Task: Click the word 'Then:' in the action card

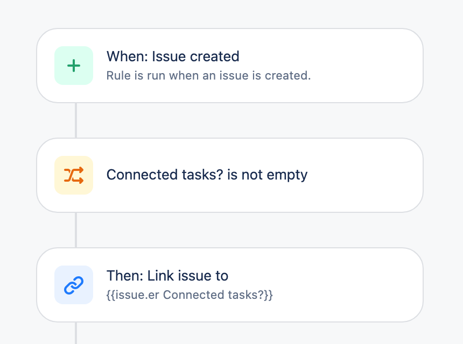Action: pos(125,276)
